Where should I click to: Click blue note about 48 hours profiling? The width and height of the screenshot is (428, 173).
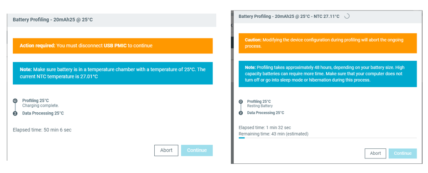point(328,74)
